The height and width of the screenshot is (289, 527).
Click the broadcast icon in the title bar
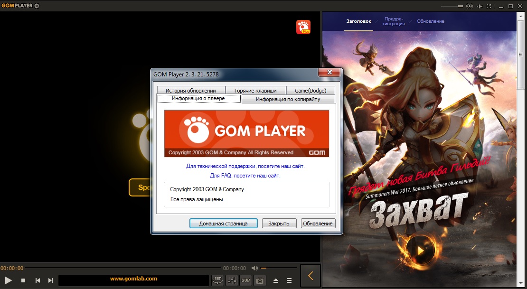(x=470, y=6)
